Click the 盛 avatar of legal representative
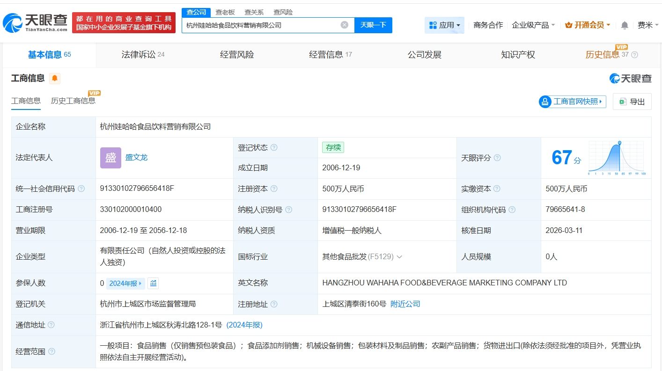Viewport: 662px width, 371px height. point(110,158)
